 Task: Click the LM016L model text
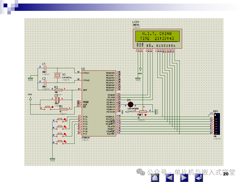click(136, 25)
